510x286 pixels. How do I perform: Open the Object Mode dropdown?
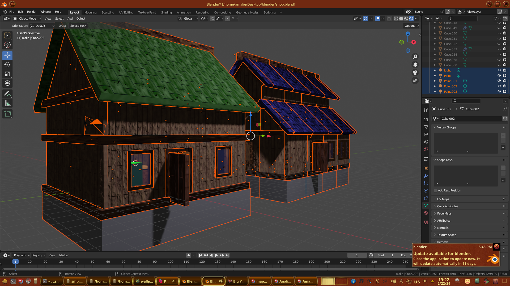(x=27, y=19)
